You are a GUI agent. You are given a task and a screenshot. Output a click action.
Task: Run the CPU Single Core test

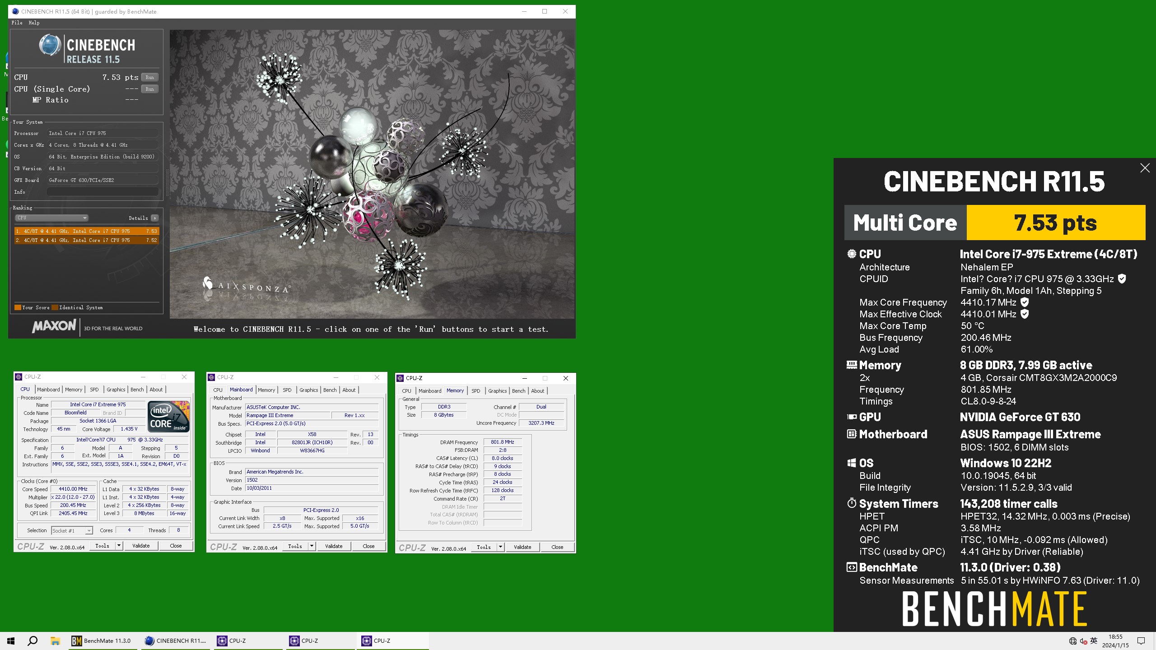click(x=149, y=89)
